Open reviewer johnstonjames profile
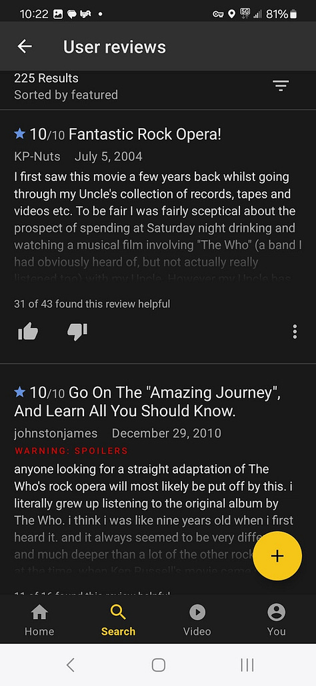This screenshot has height=686, width=316. tap(56, 433)
